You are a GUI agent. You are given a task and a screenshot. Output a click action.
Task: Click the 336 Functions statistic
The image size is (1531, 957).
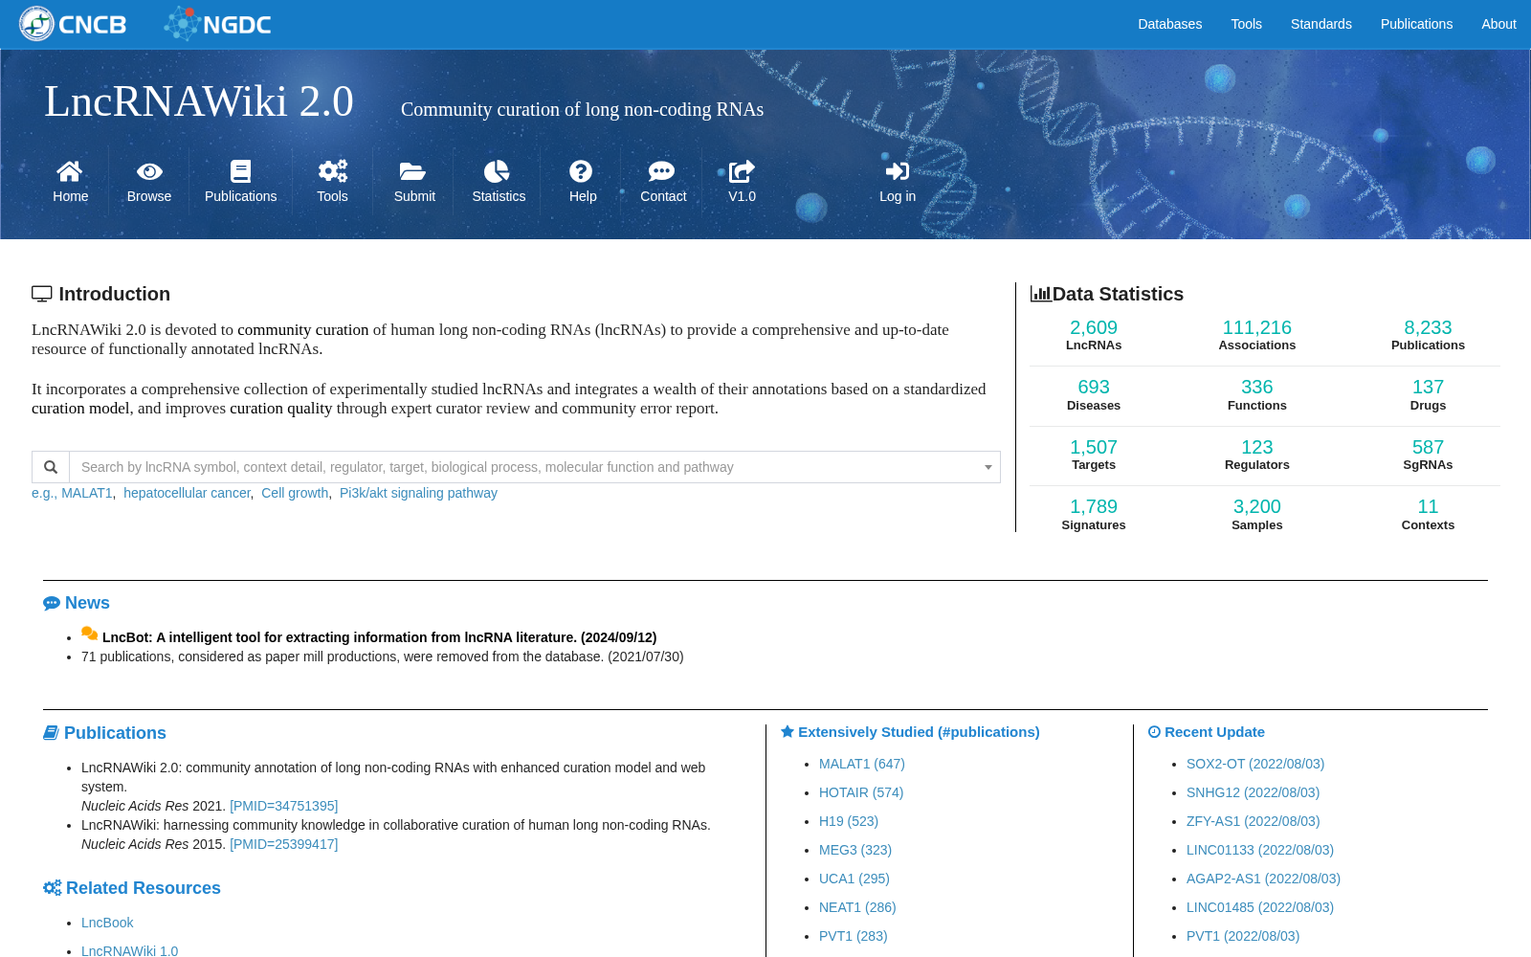point(1257,394)
